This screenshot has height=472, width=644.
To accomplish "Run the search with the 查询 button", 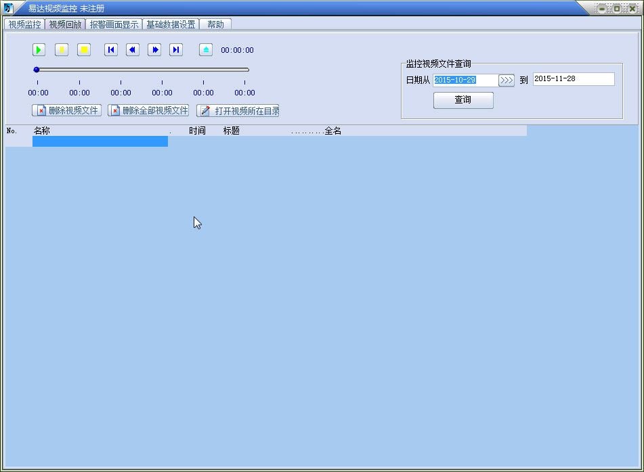I will click(x=463, y=100).
